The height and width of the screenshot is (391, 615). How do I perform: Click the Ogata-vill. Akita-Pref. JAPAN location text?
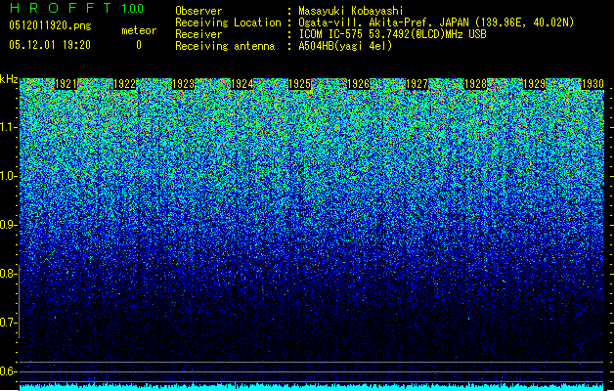(436, 22)
